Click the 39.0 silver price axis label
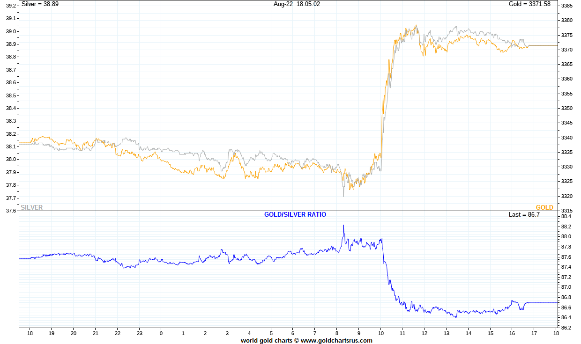 [x=11, y=31]
